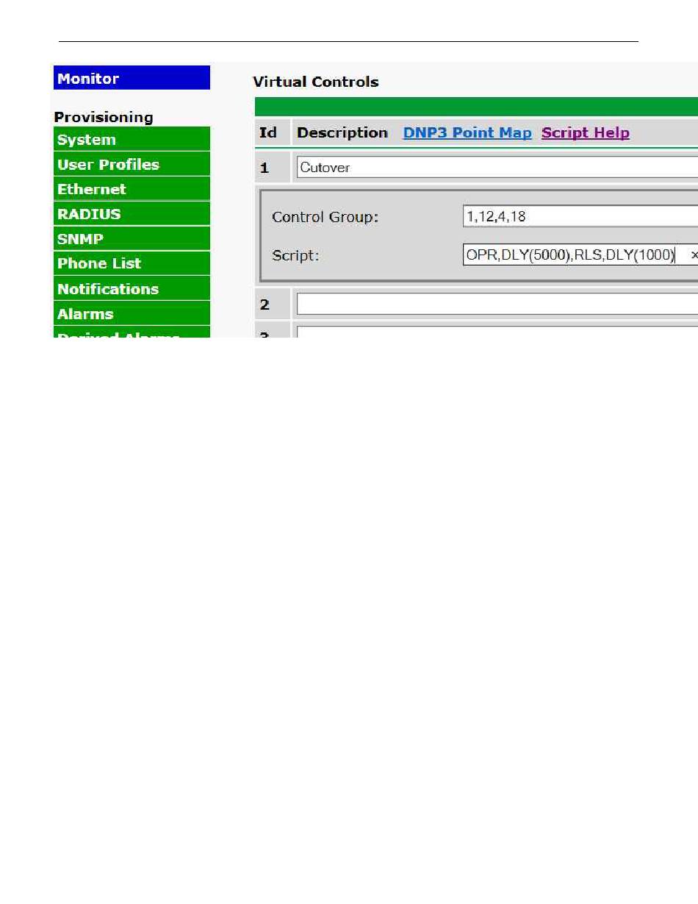Image resolution: width=698 pixels, height=904 pixels.
Task: Select Ethernet in the sidebar
Action: (132, 189)
